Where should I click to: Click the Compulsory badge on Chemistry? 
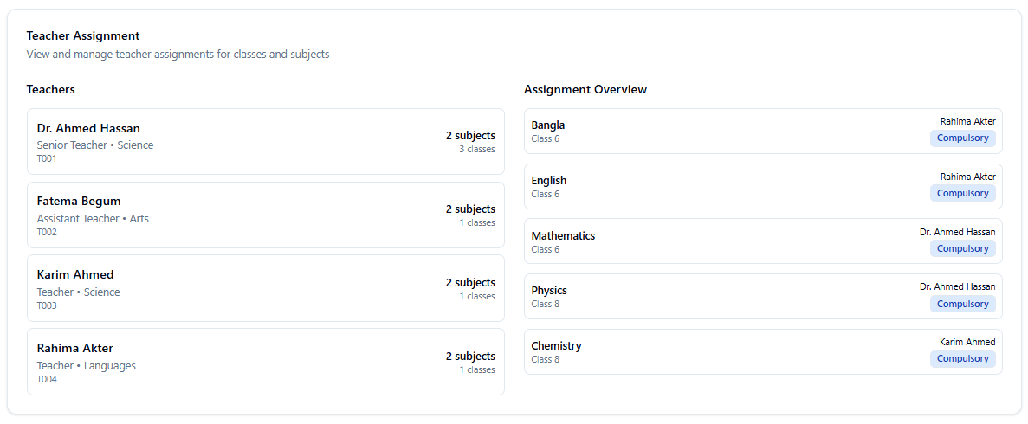tap(962, 359)
